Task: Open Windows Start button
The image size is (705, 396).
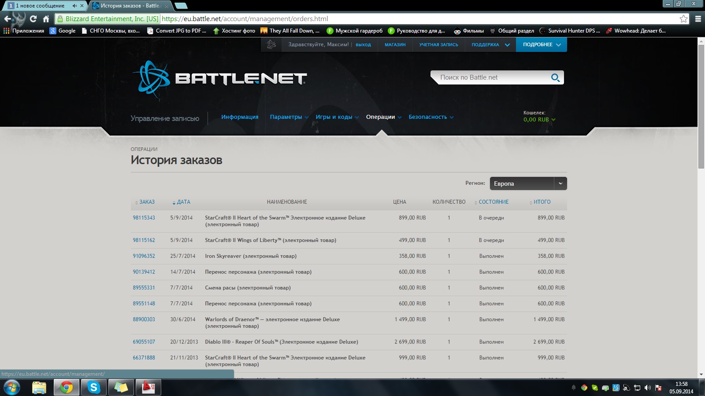Action: [x=11, y=388]
